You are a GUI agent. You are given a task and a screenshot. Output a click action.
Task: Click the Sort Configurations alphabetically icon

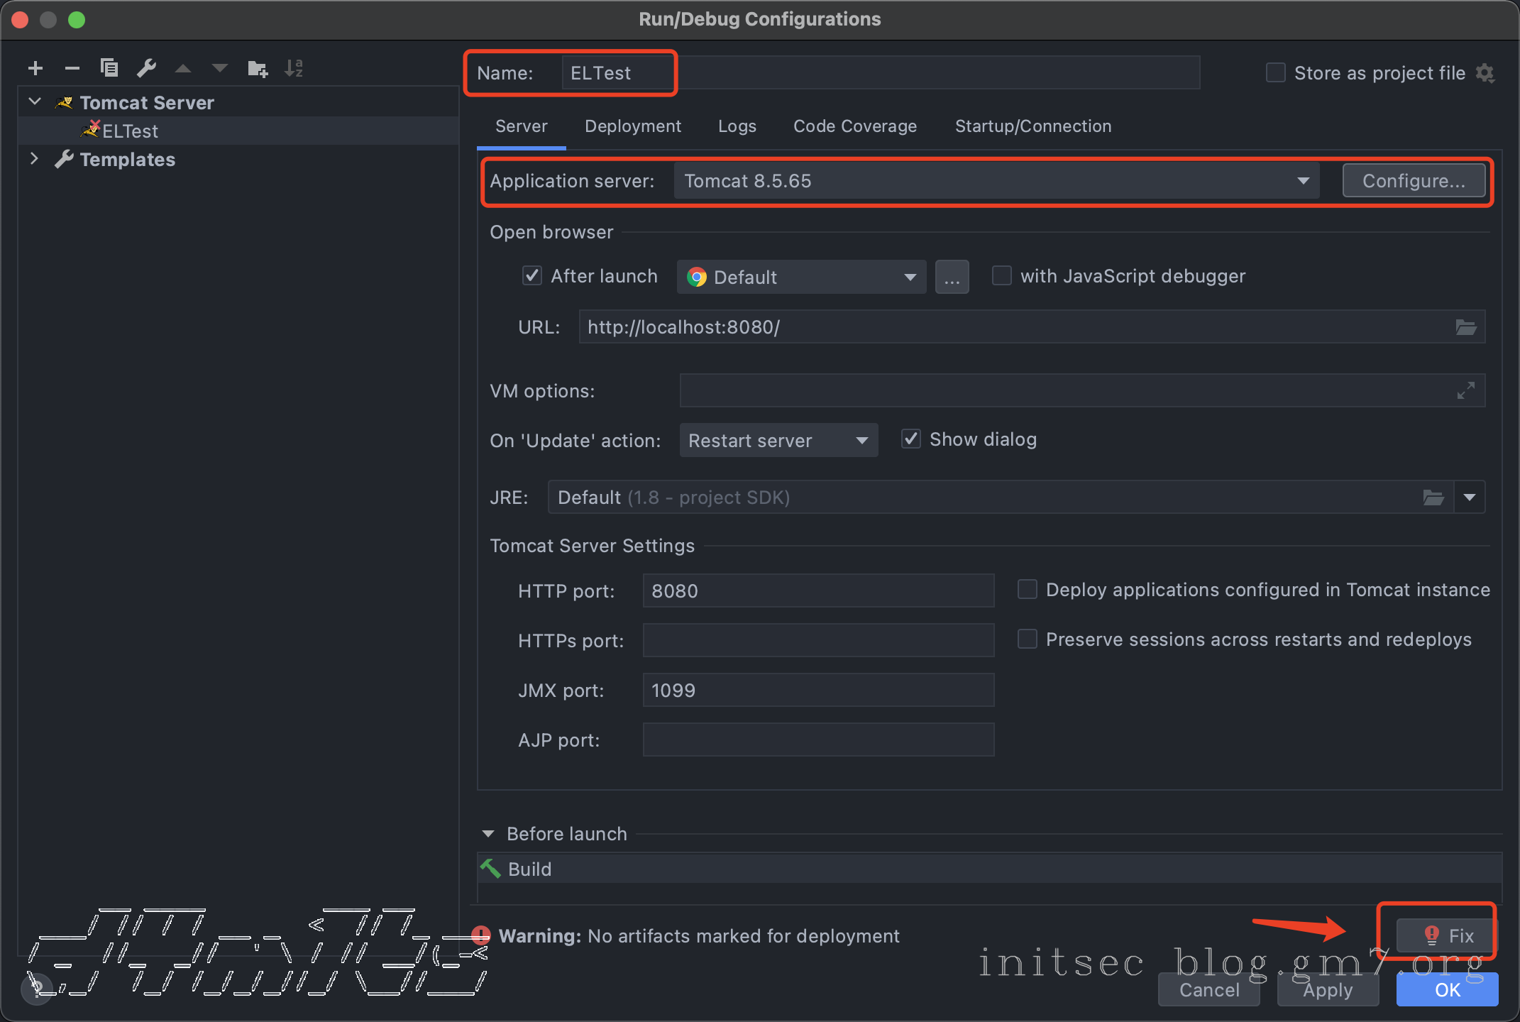pyautogui.click(x=294, y=68)
